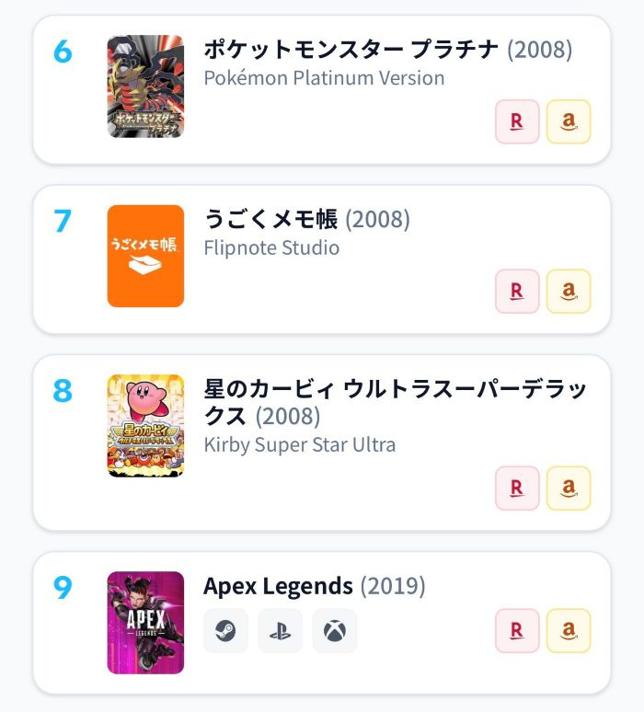Click the 星のカービィ ウルトラスーパーデラックス title
This screenshot has width=644, height=712.
395,402
